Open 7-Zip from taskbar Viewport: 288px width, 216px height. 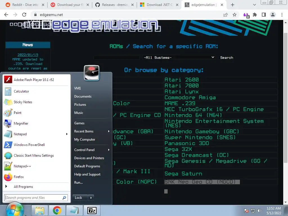tap(92, 210)
